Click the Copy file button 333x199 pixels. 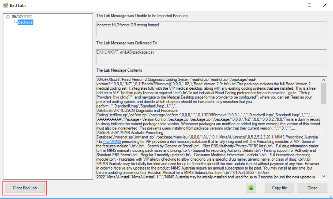click(280, 188)
